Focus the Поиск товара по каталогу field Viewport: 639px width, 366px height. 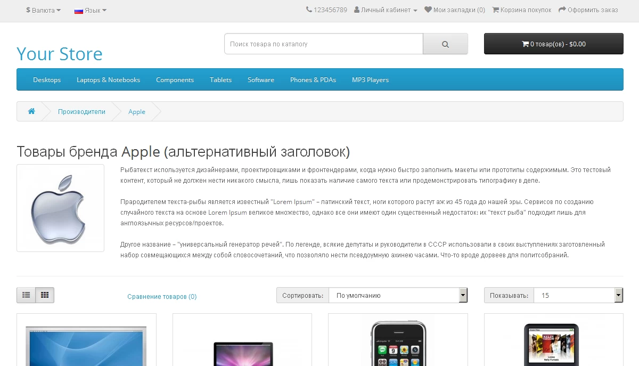pyautogui.click(x=324, y=44)
